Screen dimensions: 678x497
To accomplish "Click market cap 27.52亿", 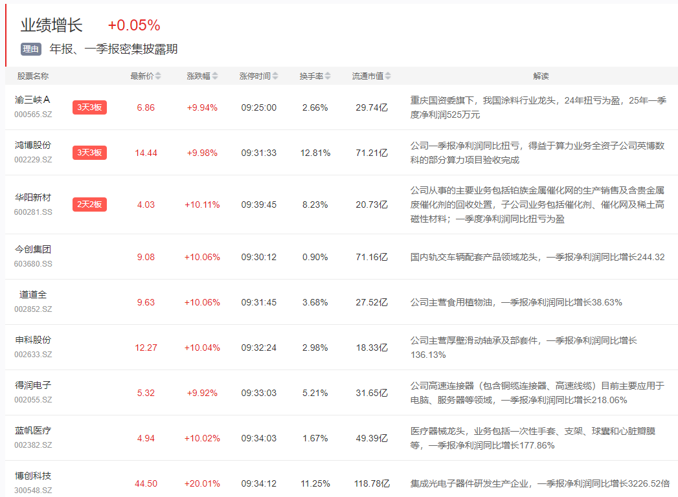I will [372, 302].
